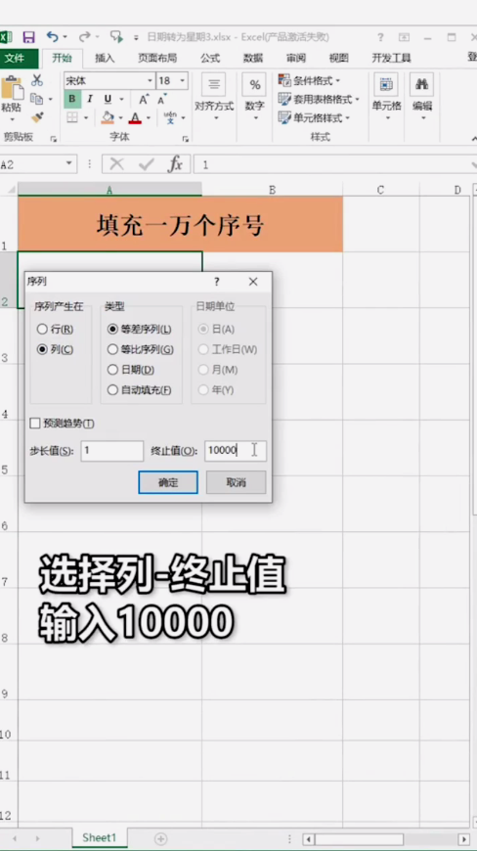The width and height of the screenshot is (477, 851).
Task: Toggle Bold formatting
Action: click(72, 99)
